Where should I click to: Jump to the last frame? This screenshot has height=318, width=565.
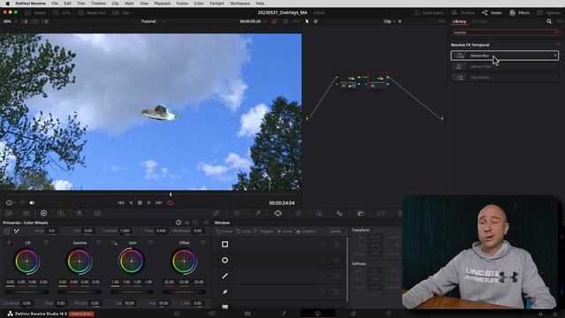159,203
